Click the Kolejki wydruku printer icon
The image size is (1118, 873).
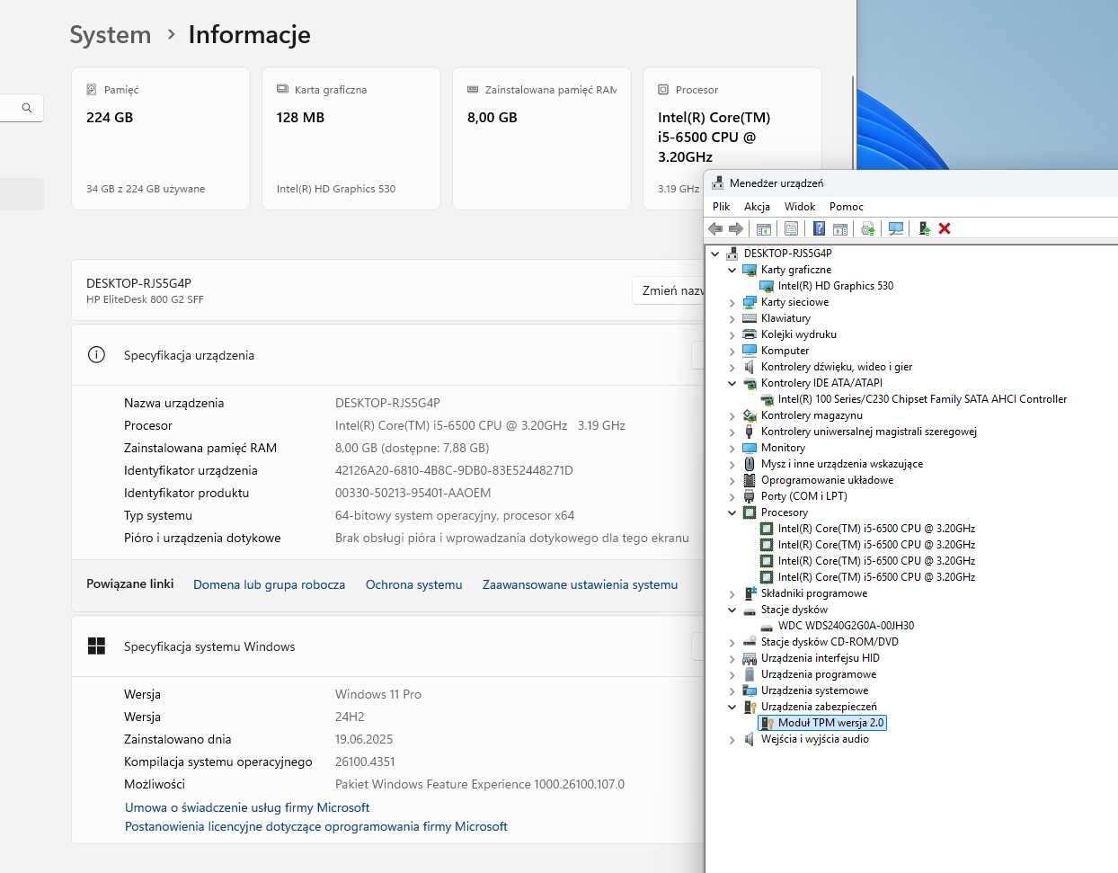[750, 334]
